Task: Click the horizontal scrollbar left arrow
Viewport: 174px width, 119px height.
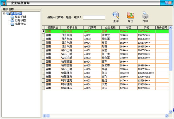Action: 44,116
